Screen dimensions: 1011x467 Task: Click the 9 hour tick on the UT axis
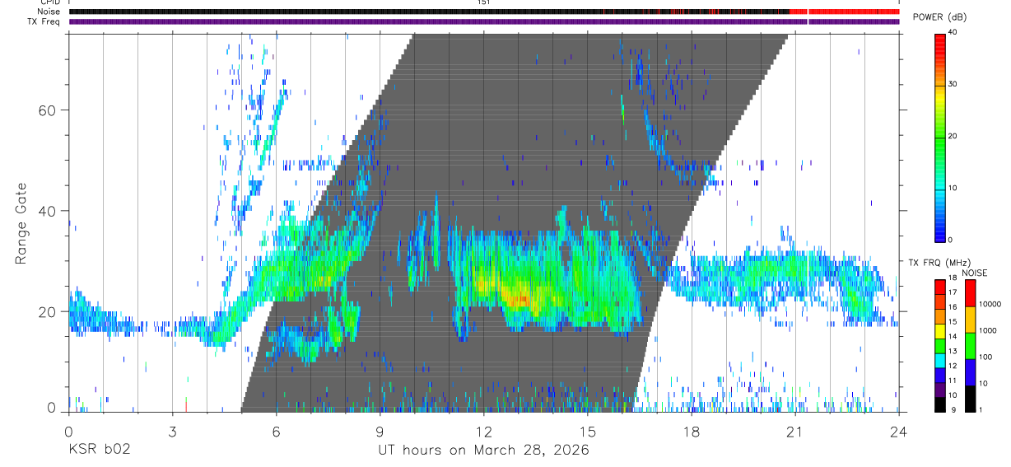click(x=380, y=430)
